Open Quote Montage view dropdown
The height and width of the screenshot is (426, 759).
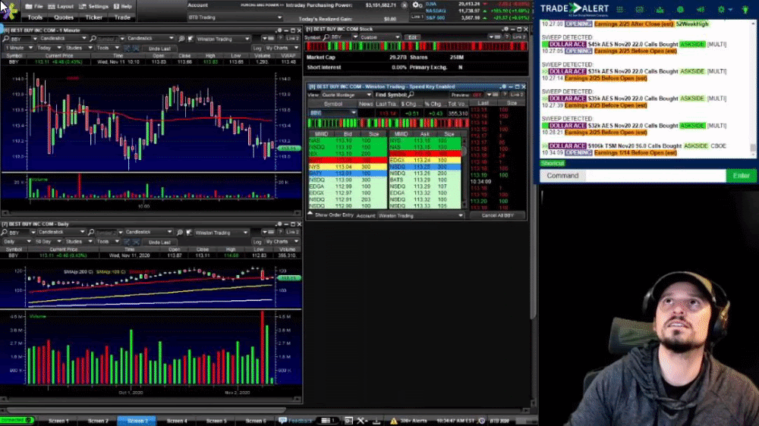347,95
